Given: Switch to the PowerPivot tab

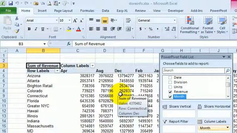Looking at the screenshot, I should click(218, 11).
